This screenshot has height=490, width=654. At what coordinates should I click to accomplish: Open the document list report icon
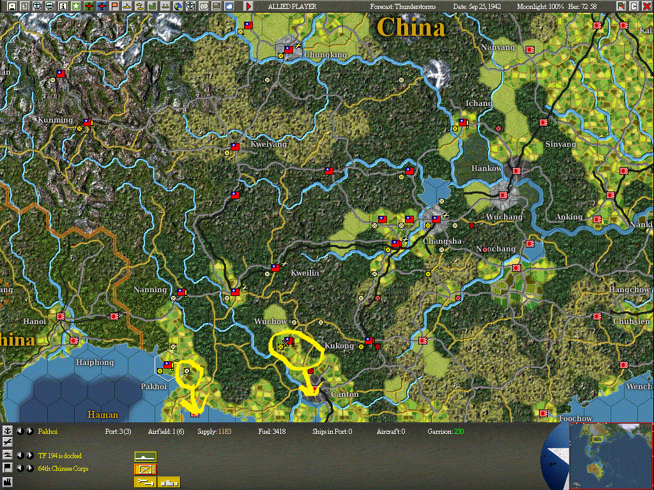25,6
